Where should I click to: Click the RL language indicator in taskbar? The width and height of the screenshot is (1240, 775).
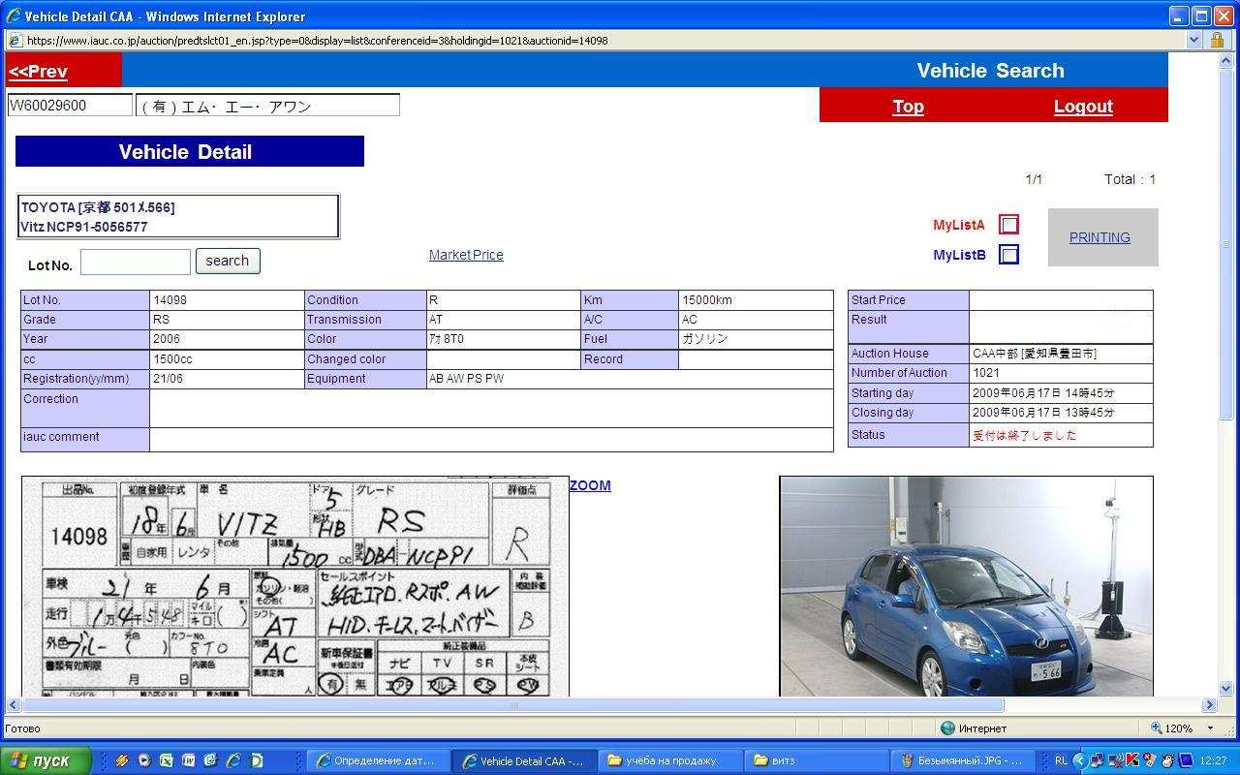1061,760
